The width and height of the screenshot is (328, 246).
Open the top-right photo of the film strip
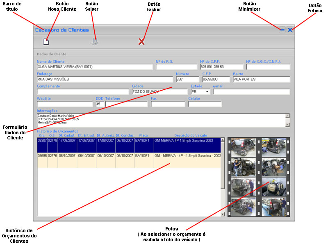click(274, 147)
